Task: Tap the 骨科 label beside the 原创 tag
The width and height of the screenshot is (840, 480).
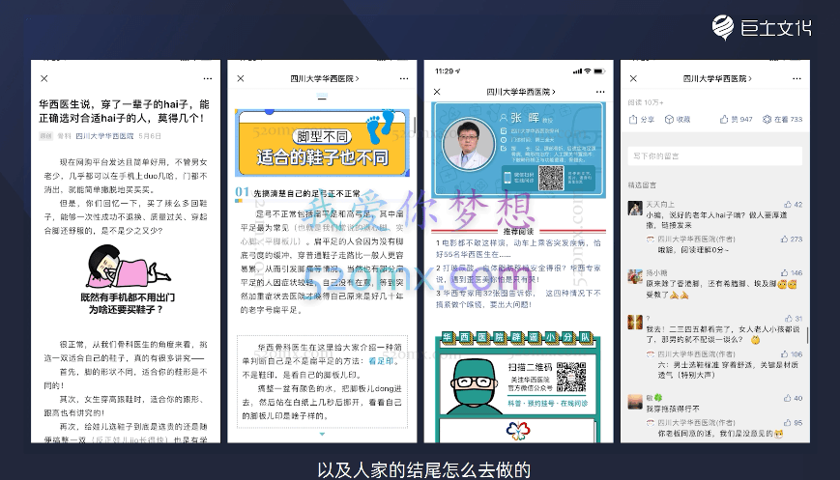Action: click(x=65, y=136)
